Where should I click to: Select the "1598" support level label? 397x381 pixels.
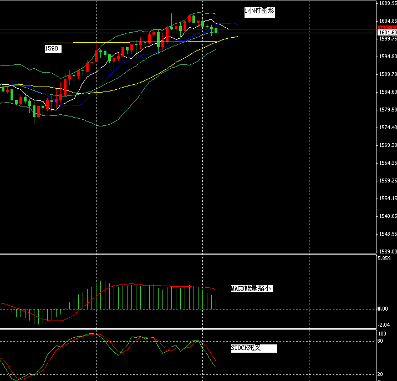(52, 49)
